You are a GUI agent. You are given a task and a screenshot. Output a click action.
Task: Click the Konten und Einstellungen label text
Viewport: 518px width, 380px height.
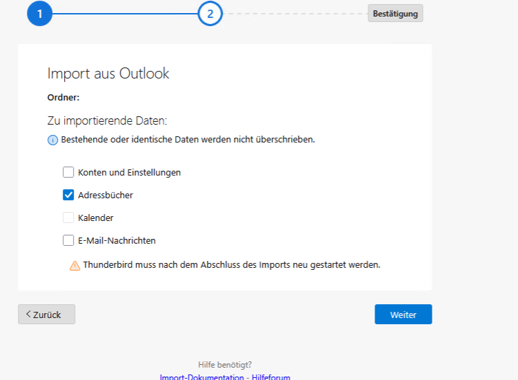click(x=129, y=172)
